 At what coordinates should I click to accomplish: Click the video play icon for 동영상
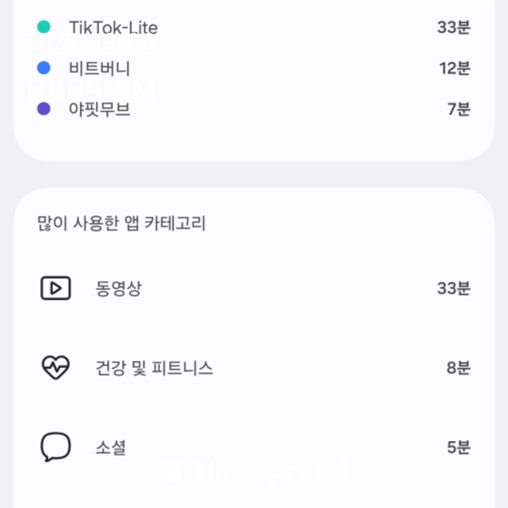[56, 288]
